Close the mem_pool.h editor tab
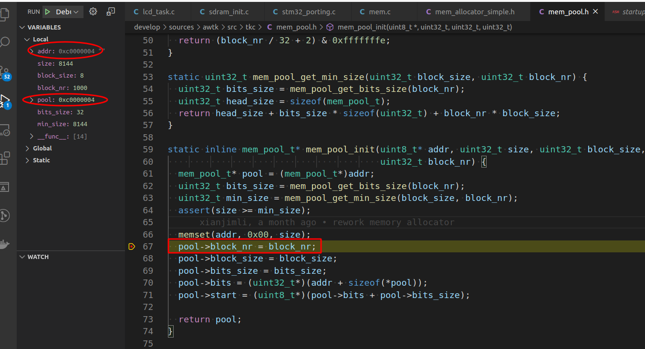645x349 pixels. coord(595,11)
